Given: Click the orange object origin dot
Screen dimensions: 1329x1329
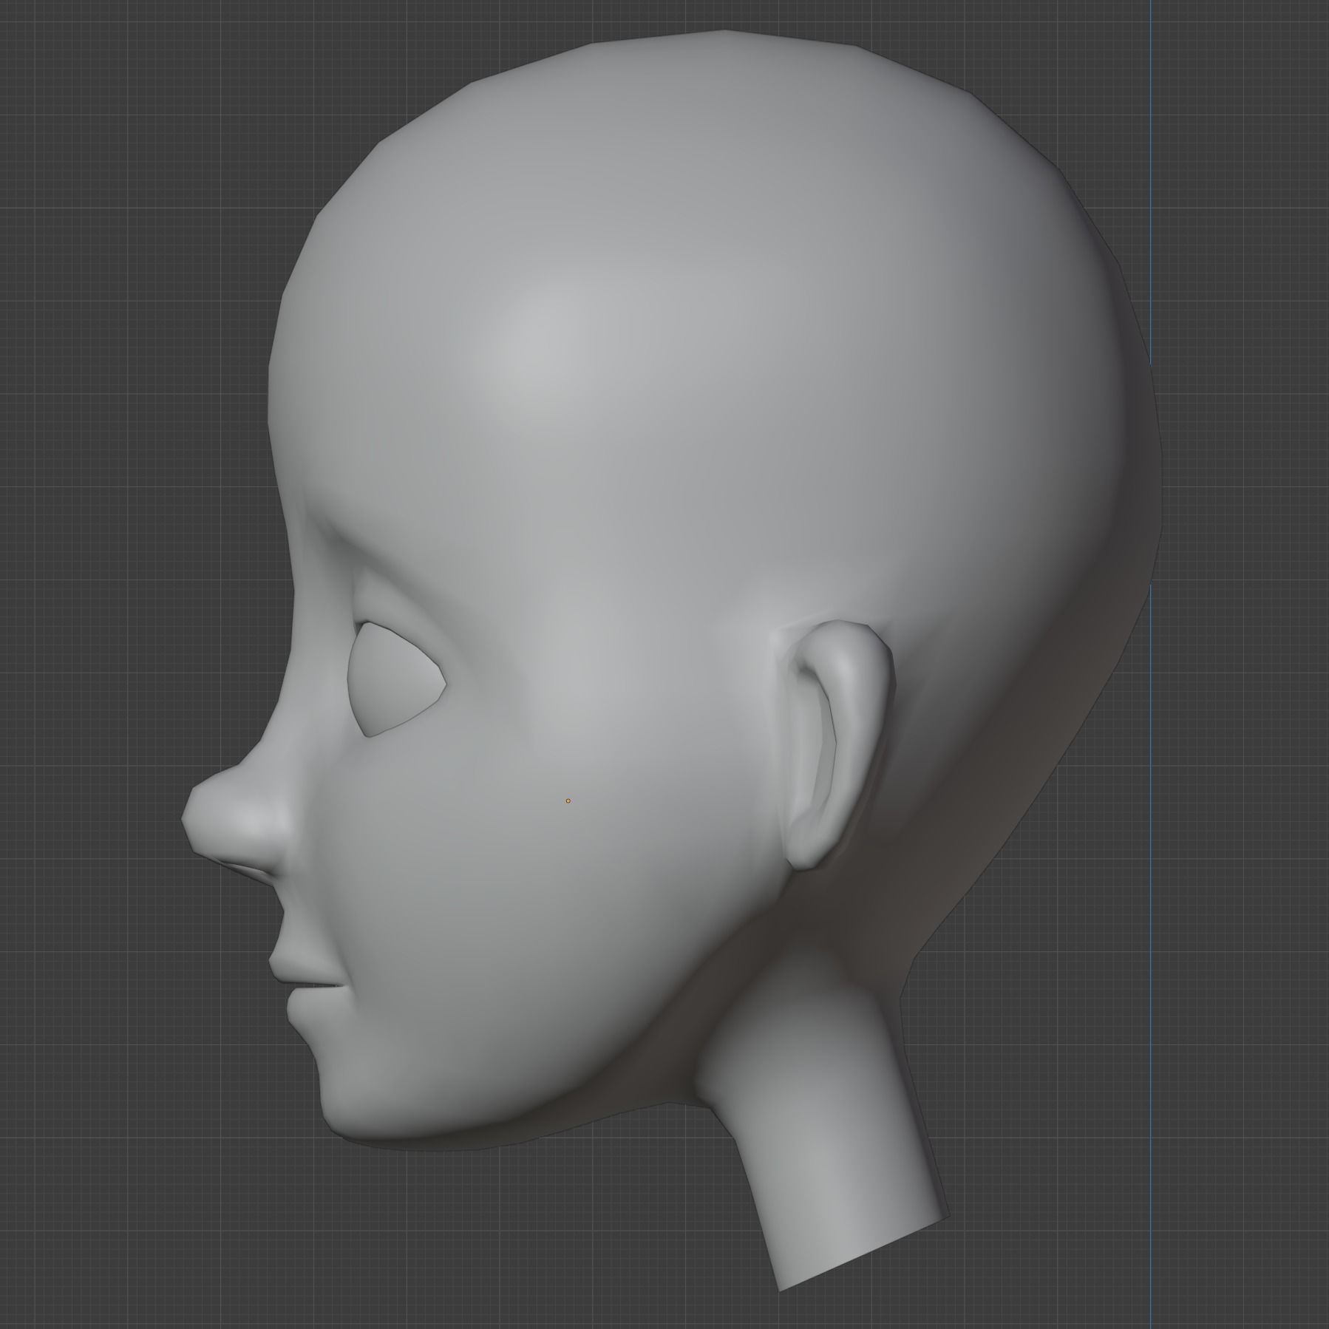Looking at the screenshot, I should [568, 801].
